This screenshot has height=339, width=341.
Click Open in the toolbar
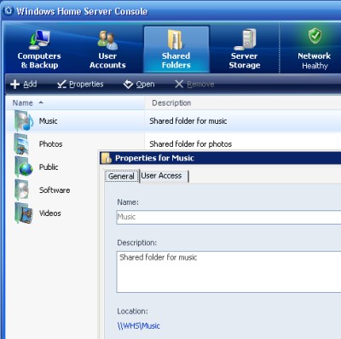point(139,84)
